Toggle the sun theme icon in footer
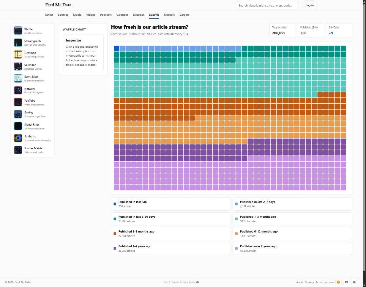The width and height of the screenshot is (366, 287). coord(338,282)
